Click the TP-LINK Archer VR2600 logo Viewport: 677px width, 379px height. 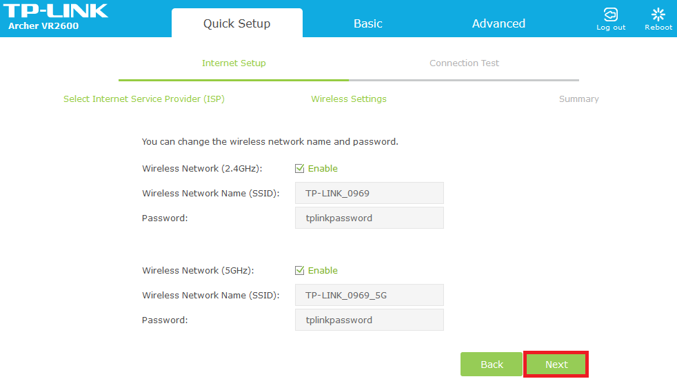56,17
